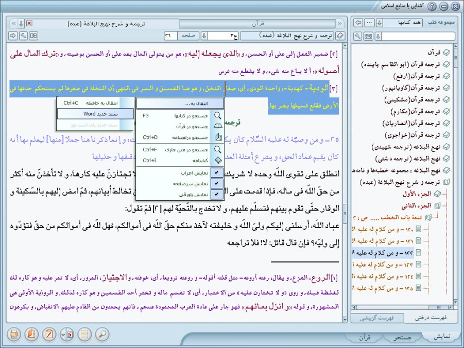The height and width of the screenshot is (348, 464).
Task: Open the dropdown arrow of the book search field
Action: click(378, 37)
